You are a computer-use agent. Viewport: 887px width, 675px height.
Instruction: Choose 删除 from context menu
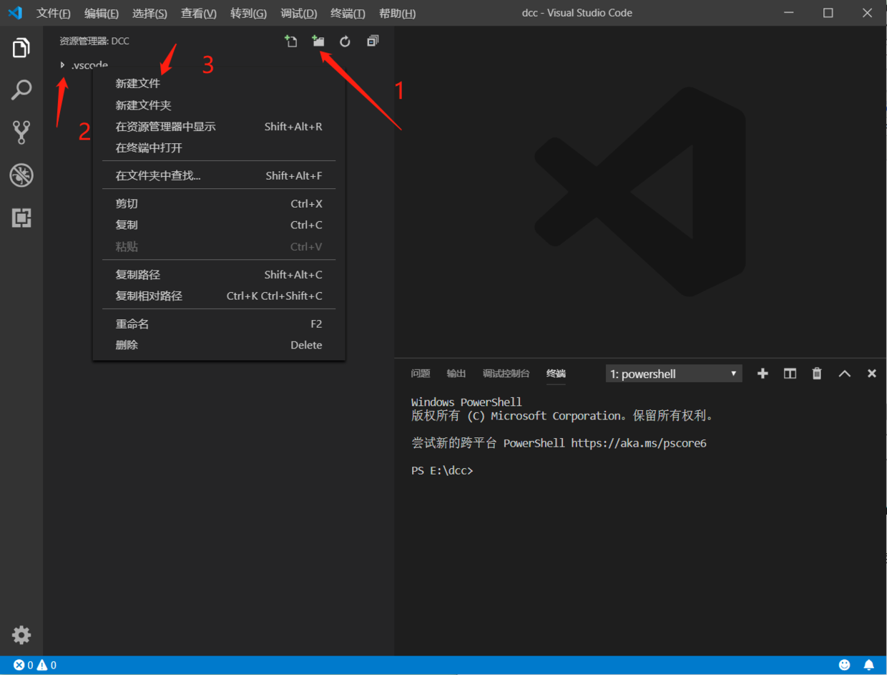pos(219,345)
